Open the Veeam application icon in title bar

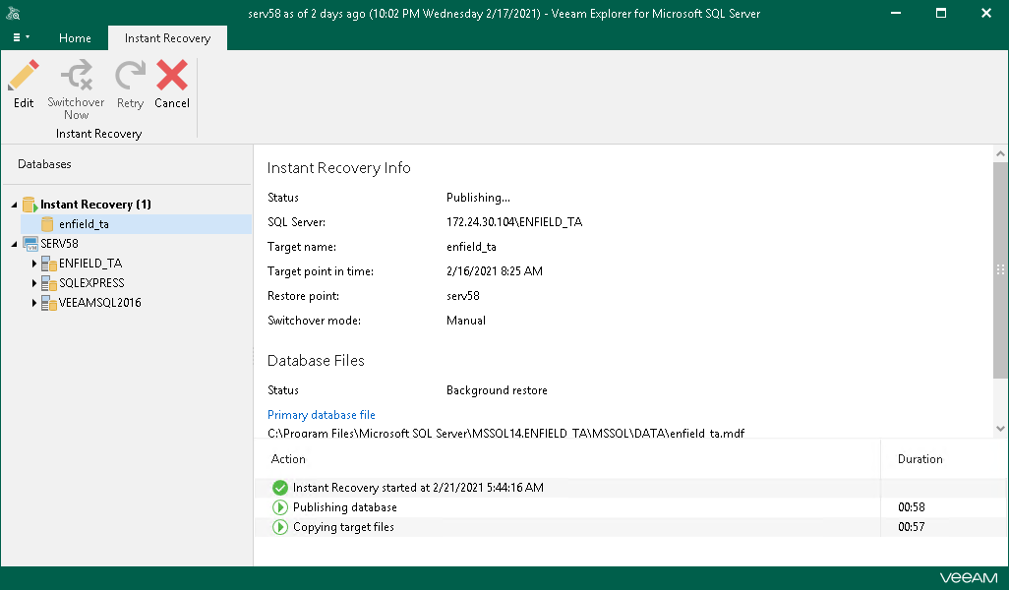[x=13, y=13]
